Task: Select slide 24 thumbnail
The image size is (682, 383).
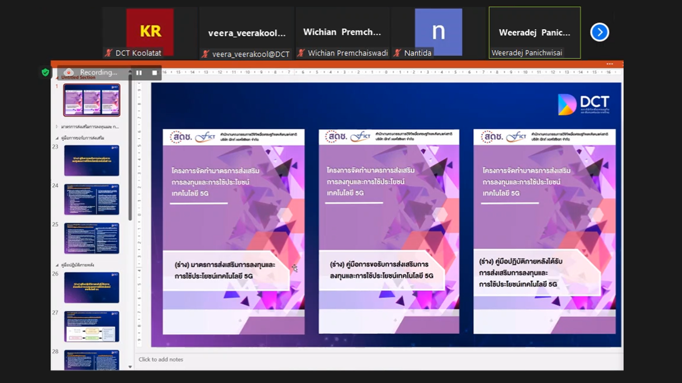Action: [x=91, y=199]
